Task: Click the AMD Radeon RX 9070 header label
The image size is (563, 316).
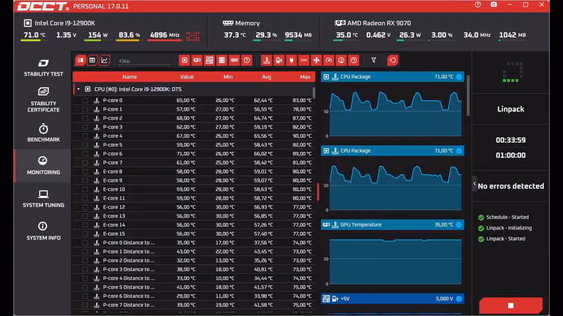Action: click(x=379, y=23)
